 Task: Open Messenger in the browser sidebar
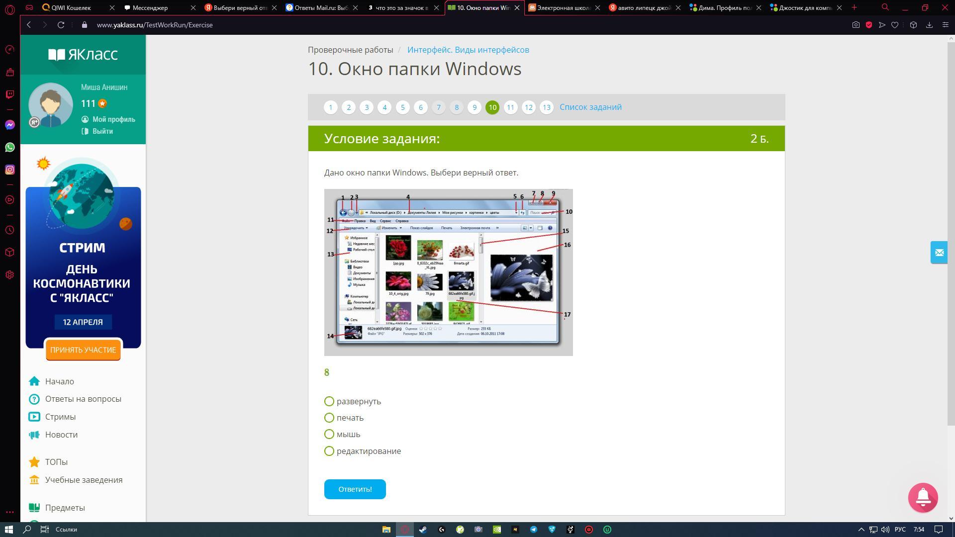click(10, 125)
